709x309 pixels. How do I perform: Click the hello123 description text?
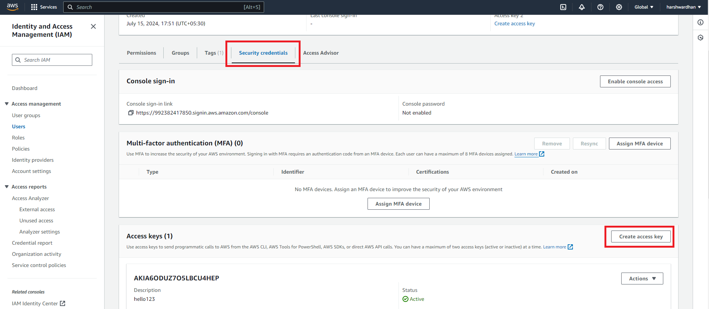click(x=144, y=299)
